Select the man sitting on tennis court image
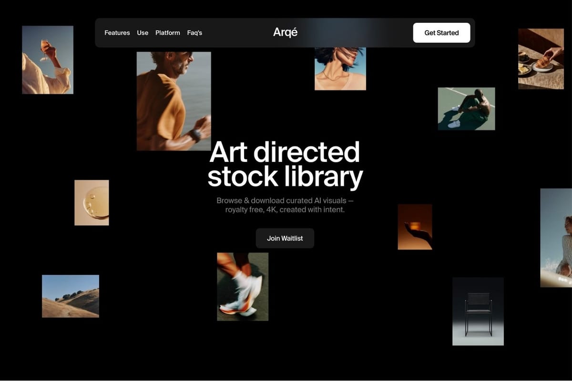The image size is (572, 381). point(466,109)
